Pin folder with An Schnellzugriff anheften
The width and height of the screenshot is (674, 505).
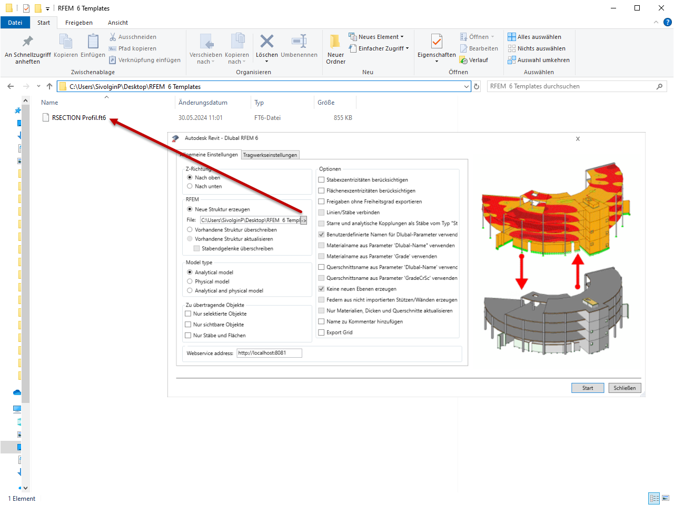click(x=27, y=48)
